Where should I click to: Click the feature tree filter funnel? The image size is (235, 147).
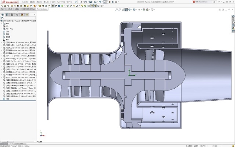click(2, 18)
